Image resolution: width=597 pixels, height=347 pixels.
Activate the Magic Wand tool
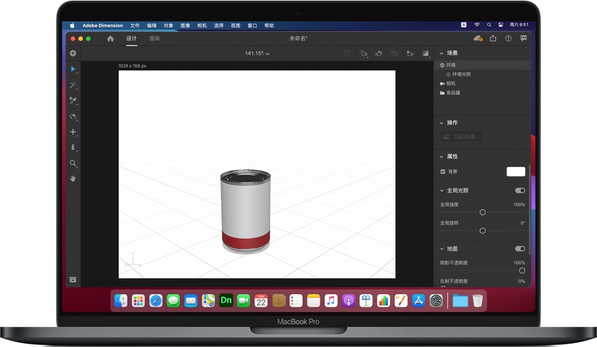coord(73,85)
